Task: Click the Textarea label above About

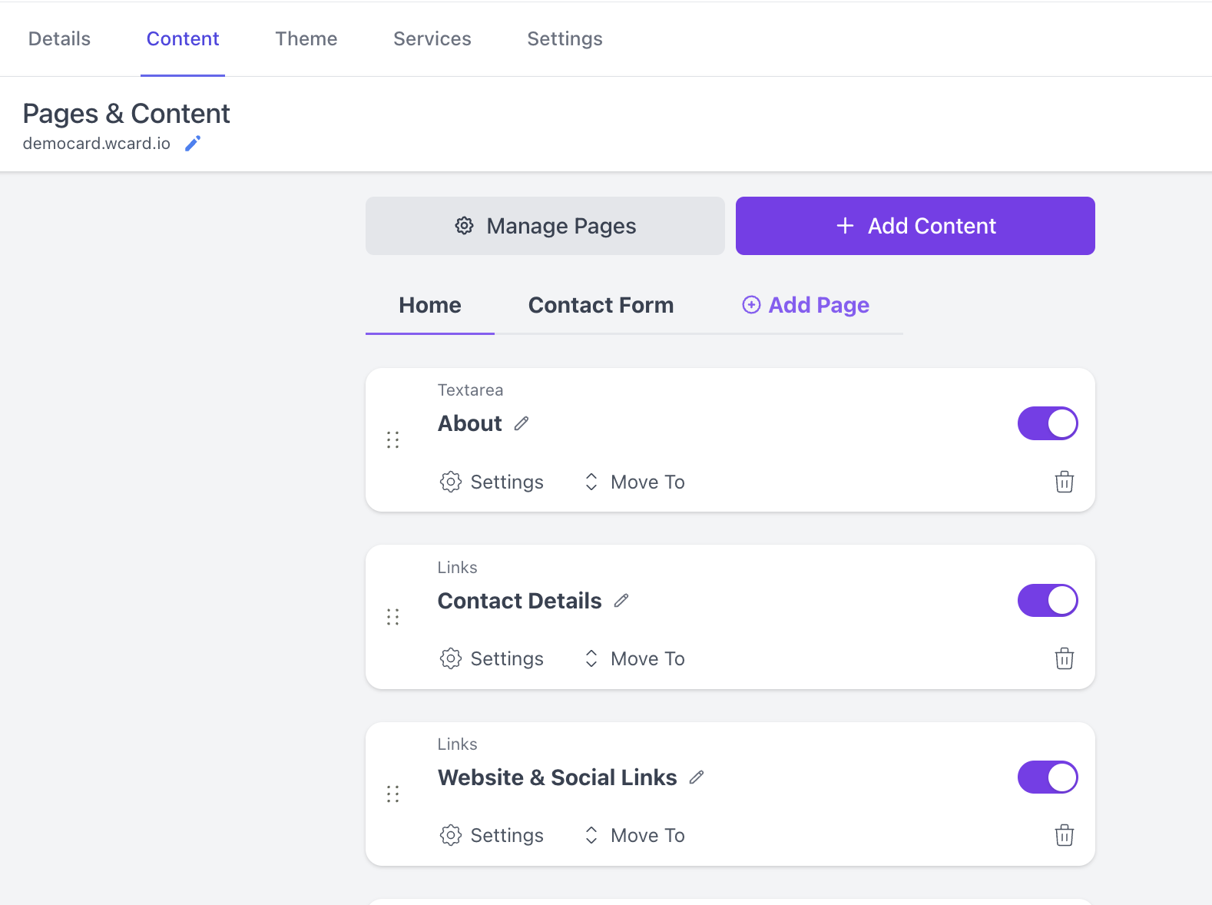Action: tap(470, 390)
